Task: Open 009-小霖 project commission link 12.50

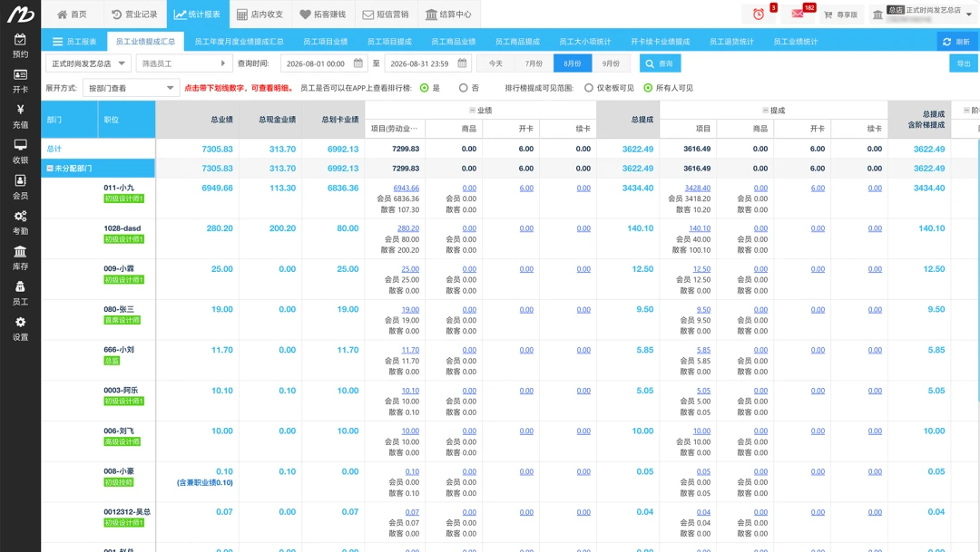Action: pyautogui.click(x=701, y=269)
